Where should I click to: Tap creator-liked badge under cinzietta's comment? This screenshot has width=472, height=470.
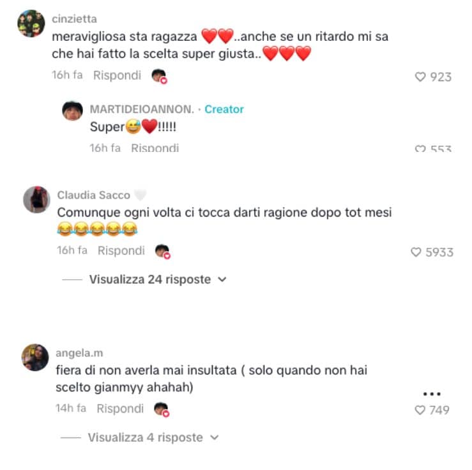[159, 76]
